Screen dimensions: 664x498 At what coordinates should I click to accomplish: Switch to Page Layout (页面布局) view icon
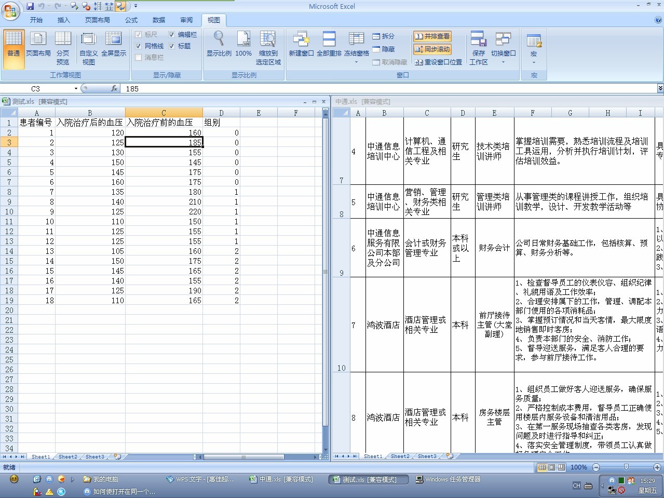pyautogui.click(x=38, y=45)
